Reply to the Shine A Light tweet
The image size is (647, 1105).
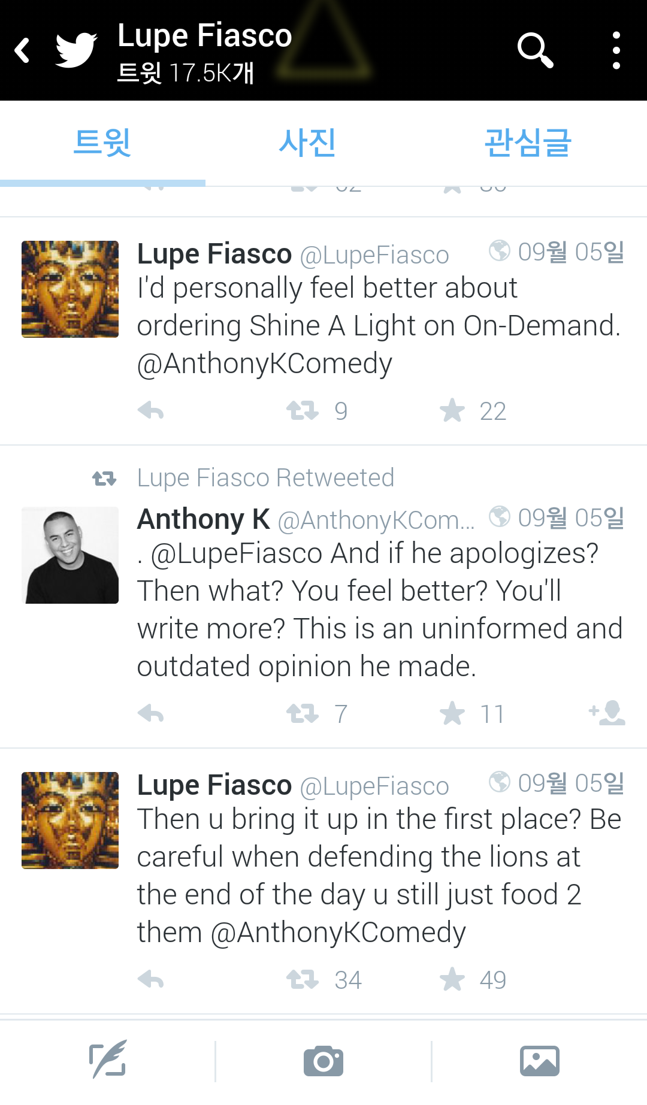[151, 411]
